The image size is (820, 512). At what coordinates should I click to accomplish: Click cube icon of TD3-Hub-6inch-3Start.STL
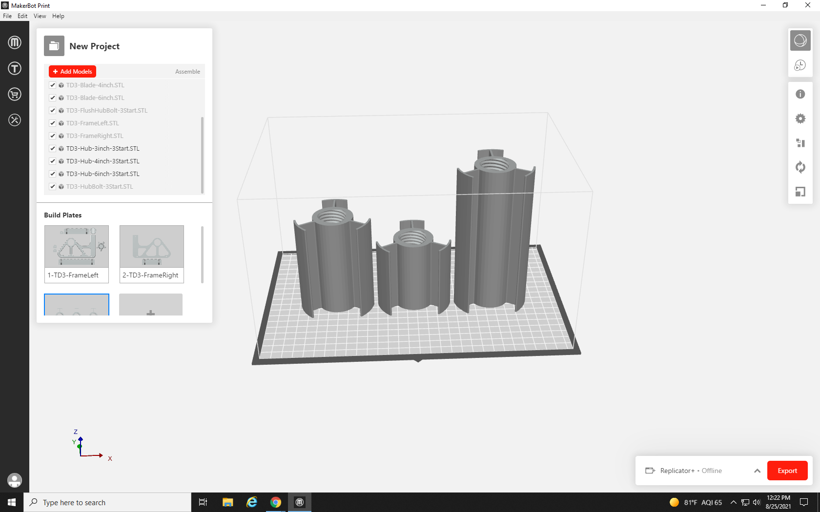click(61, 174)
